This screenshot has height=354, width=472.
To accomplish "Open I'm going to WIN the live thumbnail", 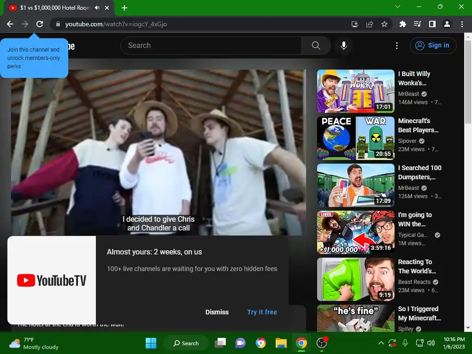I will click(x=355, y=232).
